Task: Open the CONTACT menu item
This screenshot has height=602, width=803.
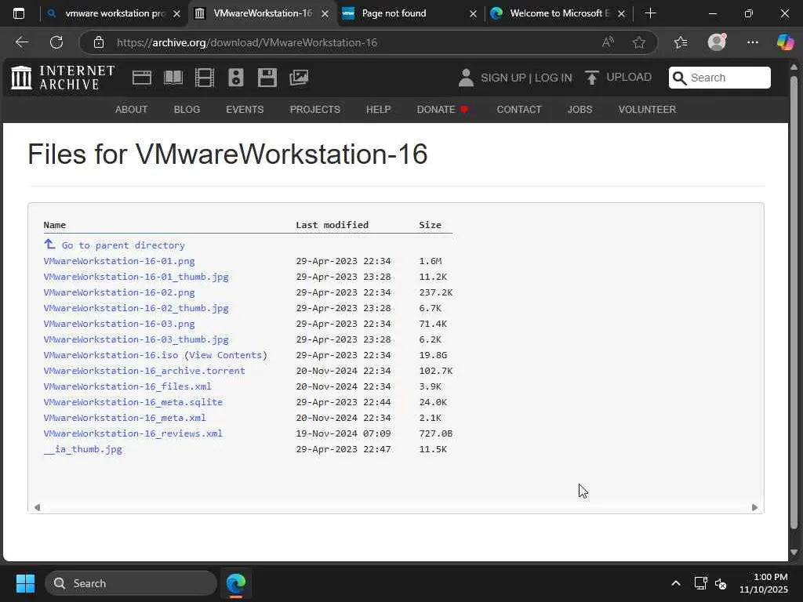Action: pyautogui.click(x=519, y=110)
